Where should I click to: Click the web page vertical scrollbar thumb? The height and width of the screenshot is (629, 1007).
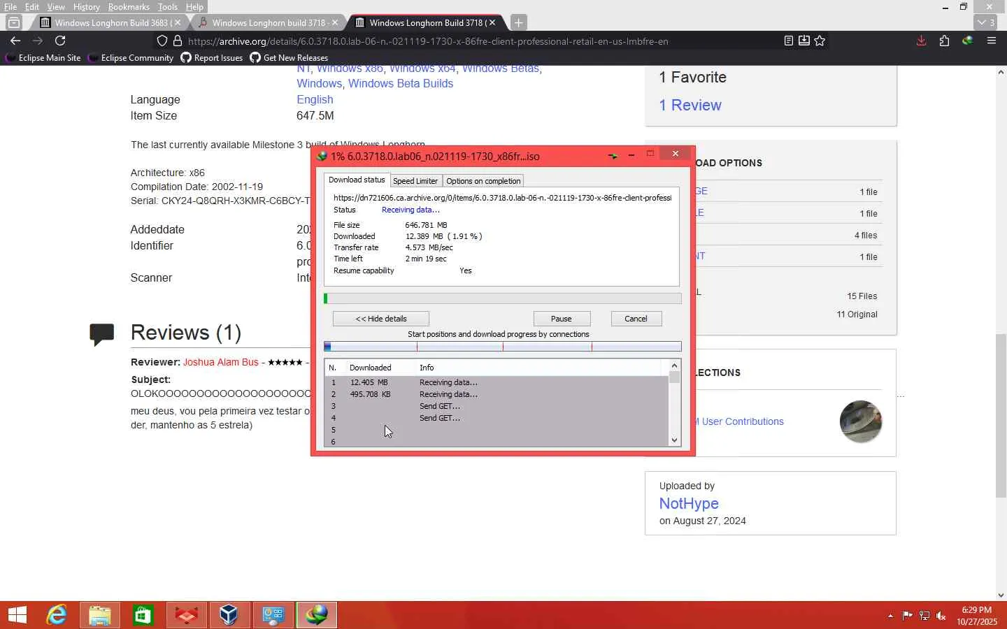(1001, 416)
